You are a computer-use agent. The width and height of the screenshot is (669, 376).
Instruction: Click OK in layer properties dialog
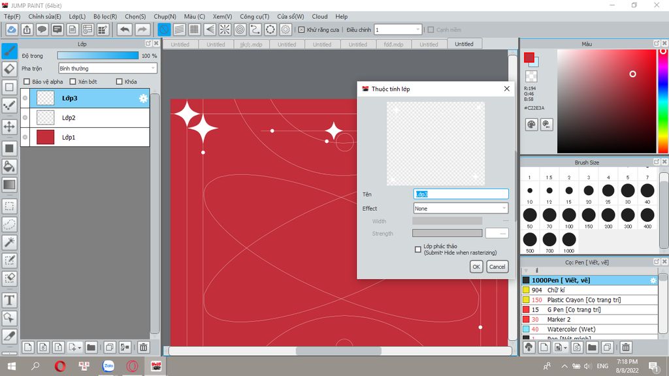point(476,267)
